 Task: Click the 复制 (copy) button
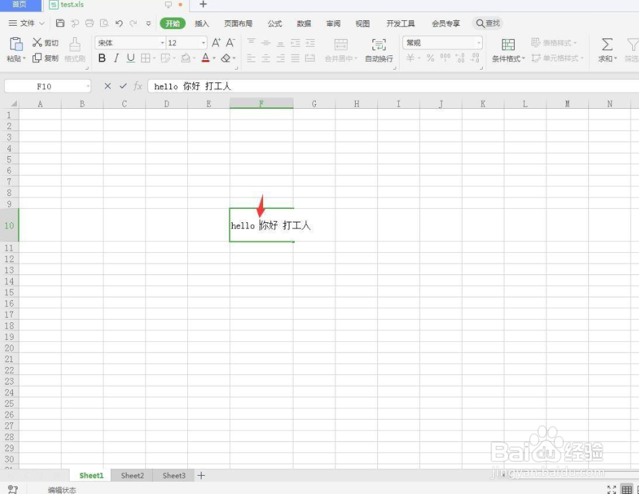click(x=46, y=58)
